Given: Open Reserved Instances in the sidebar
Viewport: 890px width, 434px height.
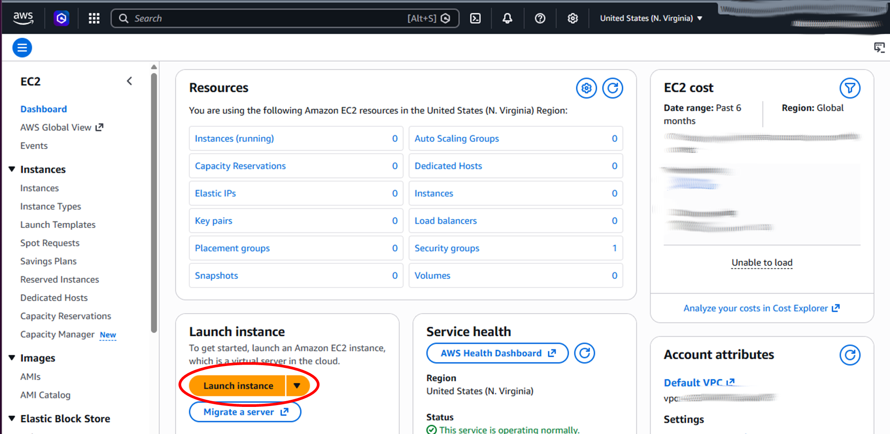Looking at the screenshot, I should pyautogui.click(x=60, y=279).
